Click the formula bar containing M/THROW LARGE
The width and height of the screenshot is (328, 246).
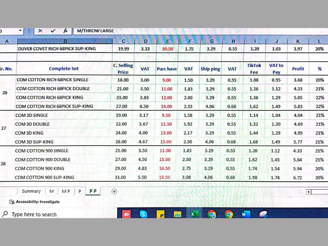[x=200, y=31]
